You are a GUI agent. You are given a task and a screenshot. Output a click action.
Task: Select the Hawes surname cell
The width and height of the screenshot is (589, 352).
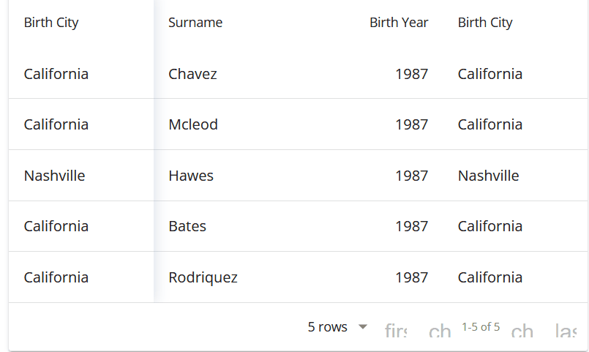click(x=191, y=176)
